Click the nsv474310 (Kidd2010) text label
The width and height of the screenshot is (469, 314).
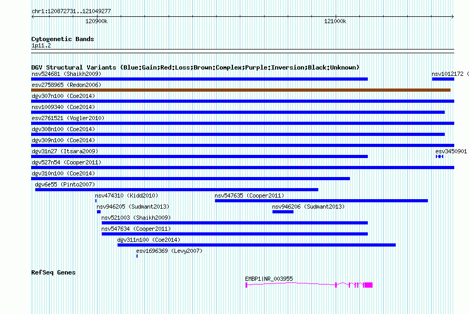coord(126,195)
